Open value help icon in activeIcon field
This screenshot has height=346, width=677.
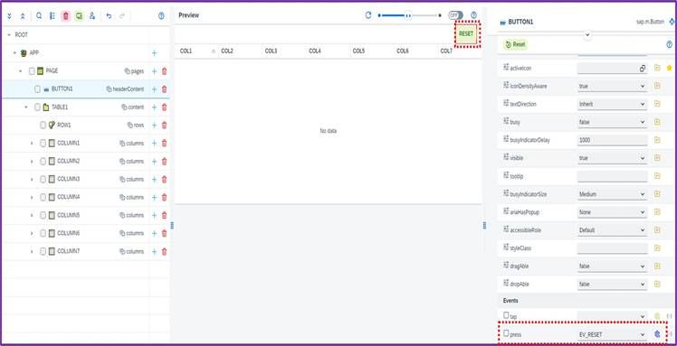click(643, 69)
